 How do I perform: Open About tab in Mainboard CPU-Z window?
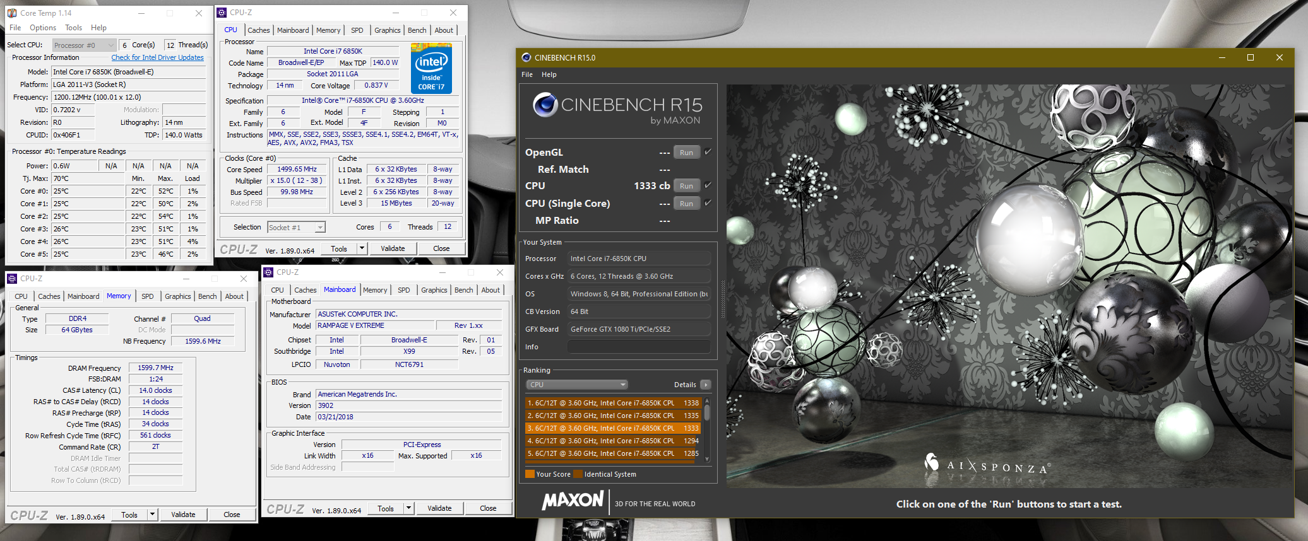(x=490, y=290)
